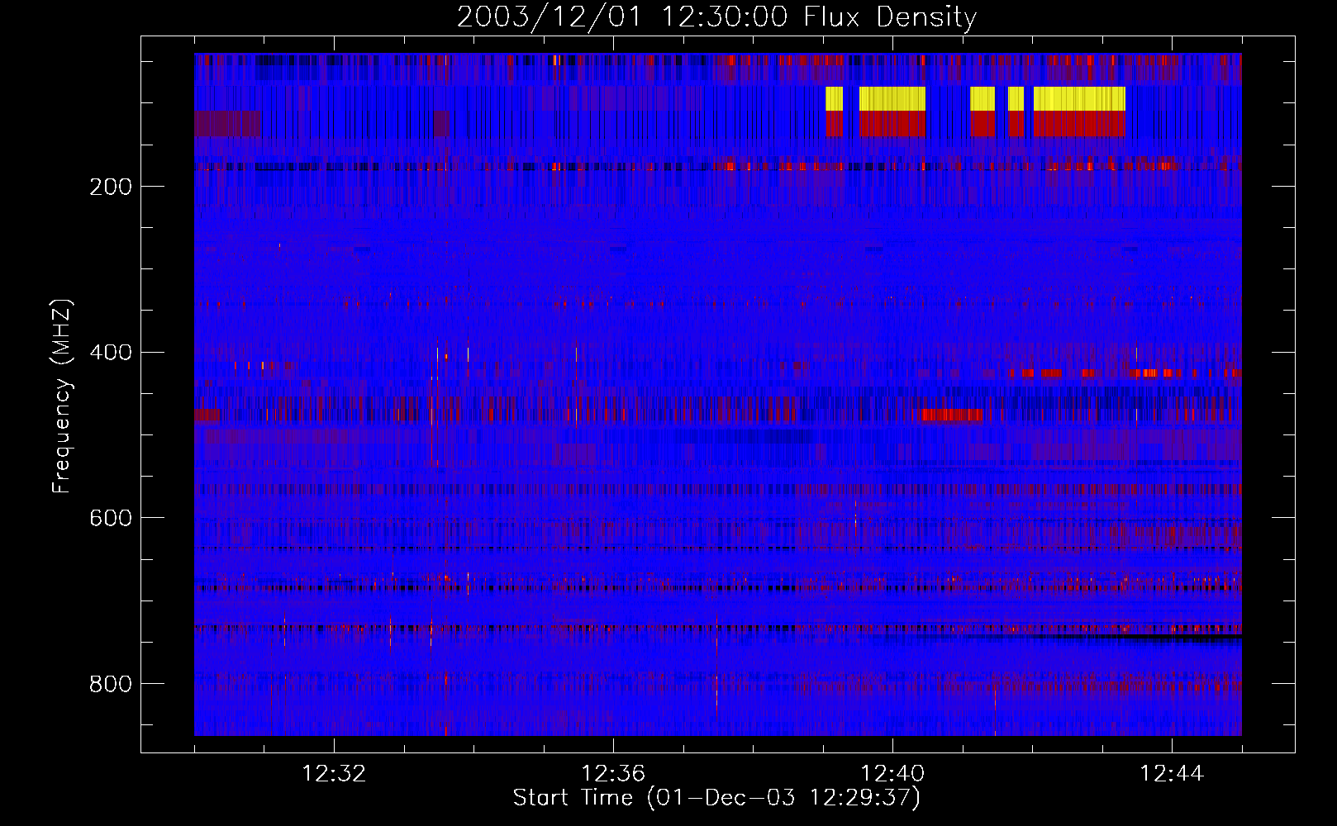Click the 200 frequency tick label
This screenshot has width=1337, height=826.
pyautogui.click(x=111, y=187)
